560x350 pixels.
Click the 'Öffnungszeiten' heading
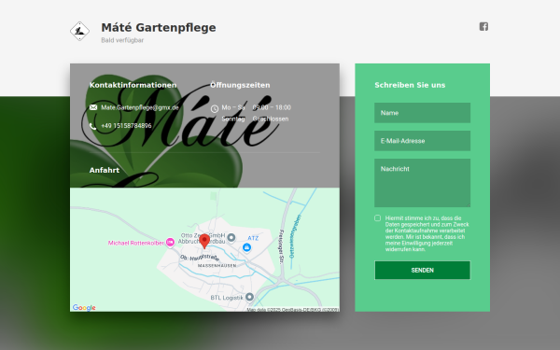[x=240, y=85]
